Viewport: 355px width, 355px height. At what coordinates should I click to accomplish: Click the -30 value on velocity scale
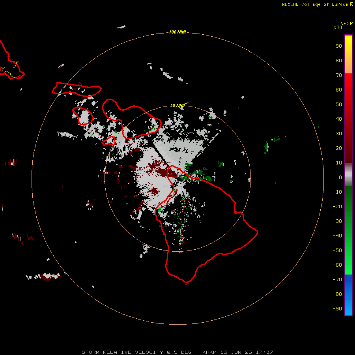point(337,221)
